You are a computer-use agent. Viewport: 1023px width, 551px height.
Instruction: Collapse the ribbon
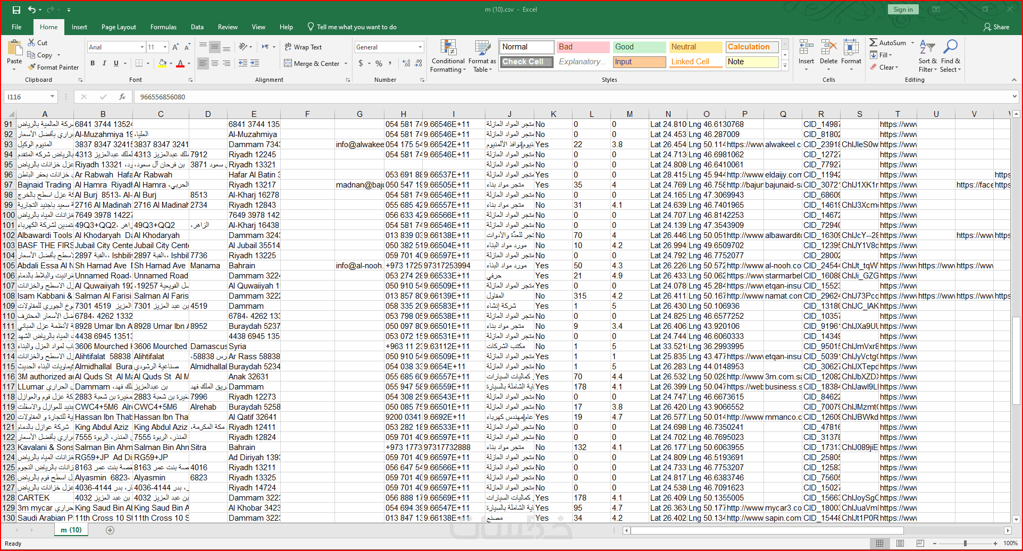[1014, 80]
